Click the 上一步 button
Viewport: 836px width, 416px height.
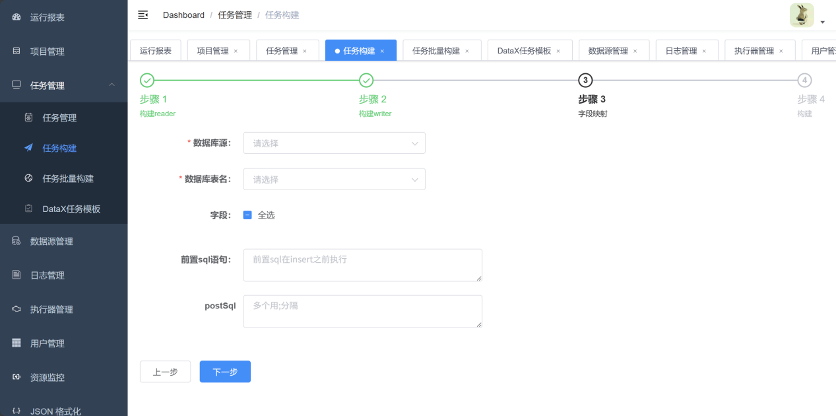(165, 372)
